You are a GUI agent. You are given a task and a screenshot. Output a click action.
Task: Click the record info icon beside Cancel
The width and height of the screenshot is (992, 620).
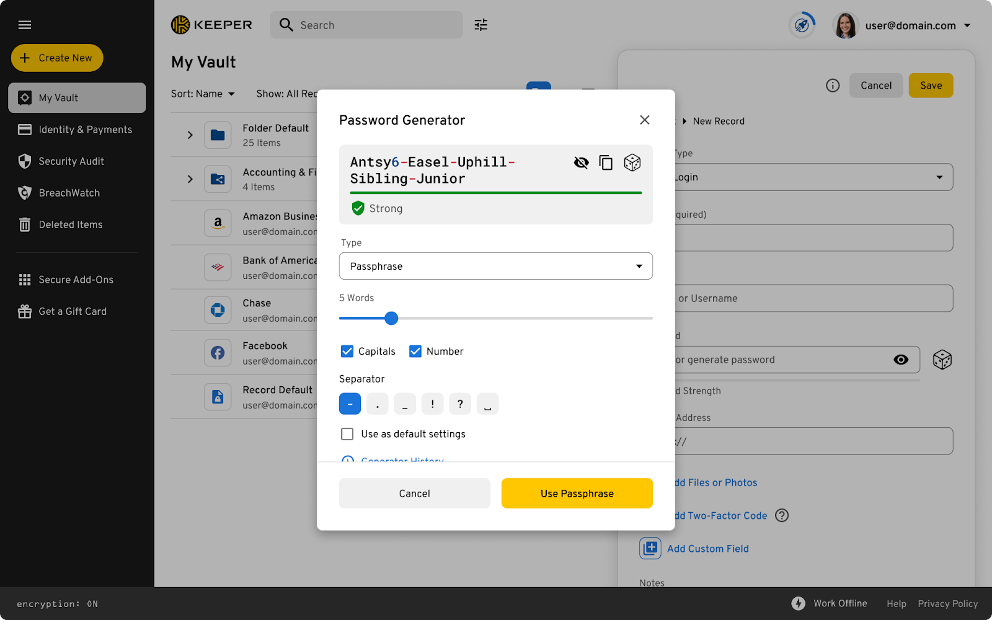click(833, 86)
